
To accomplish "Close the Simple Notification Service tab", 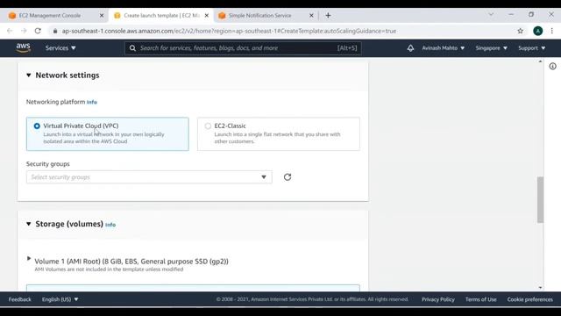I will (x=311, y=16).
